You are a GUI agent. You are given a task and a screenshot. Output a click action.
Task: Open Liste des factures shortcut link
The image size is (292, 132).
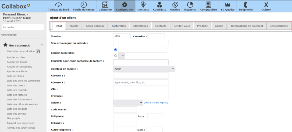tap(17, 95)
